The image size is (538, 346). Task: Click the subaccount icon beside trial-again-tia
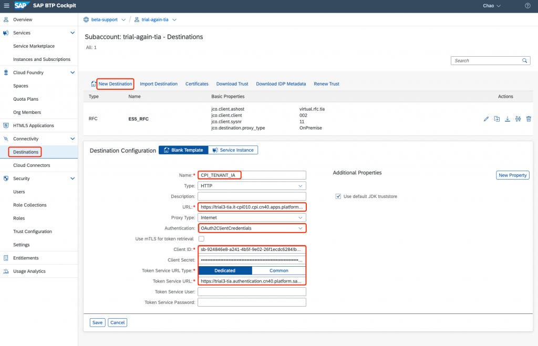point(137,20)
